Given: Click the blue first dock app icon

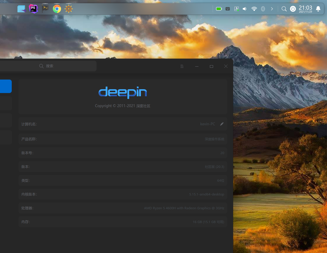Looking at the screenshot, I should [x=21, y=9].
